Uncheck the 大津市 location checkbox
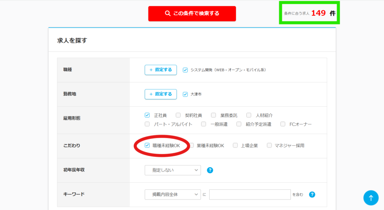The image size is (384, 210). pos(185,94)
